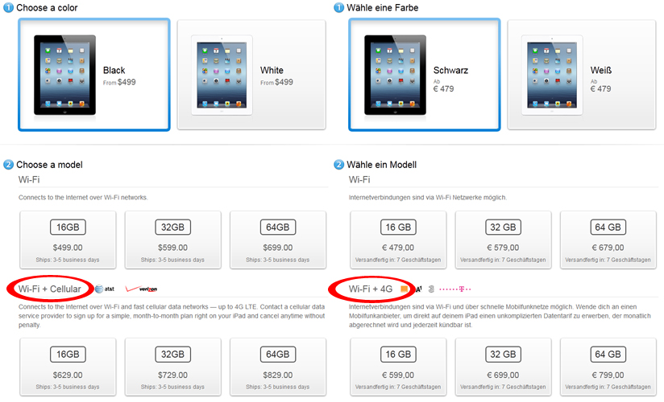Click the circled Wi-Fi + Cellular heading
664x402 pixels.
(x=49, y=289)
